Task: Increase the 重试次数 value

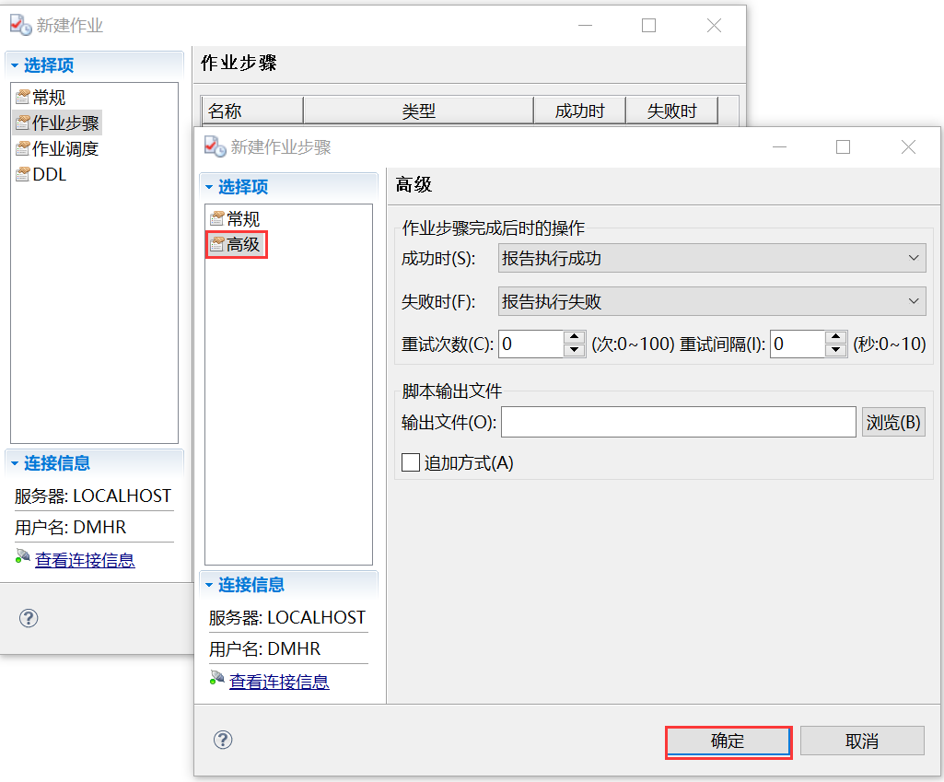Action: (575, 338)
